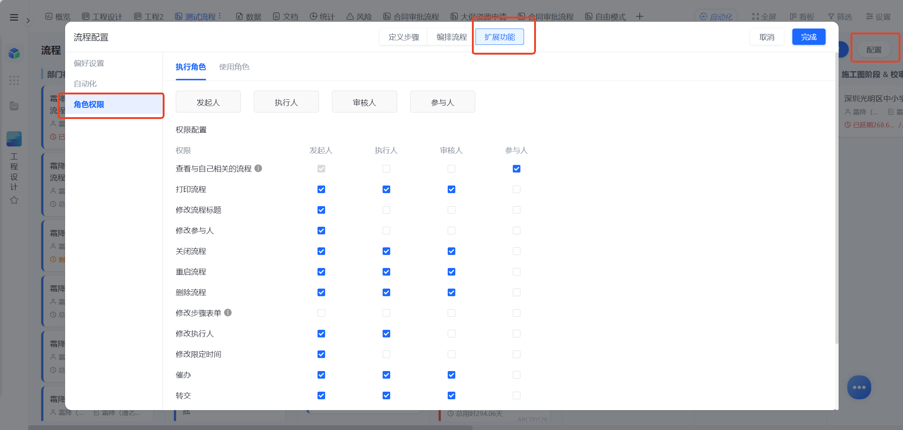This screenshot has width=903, height=430.
Task: Add a new view with plus icon
Action: 639,17
